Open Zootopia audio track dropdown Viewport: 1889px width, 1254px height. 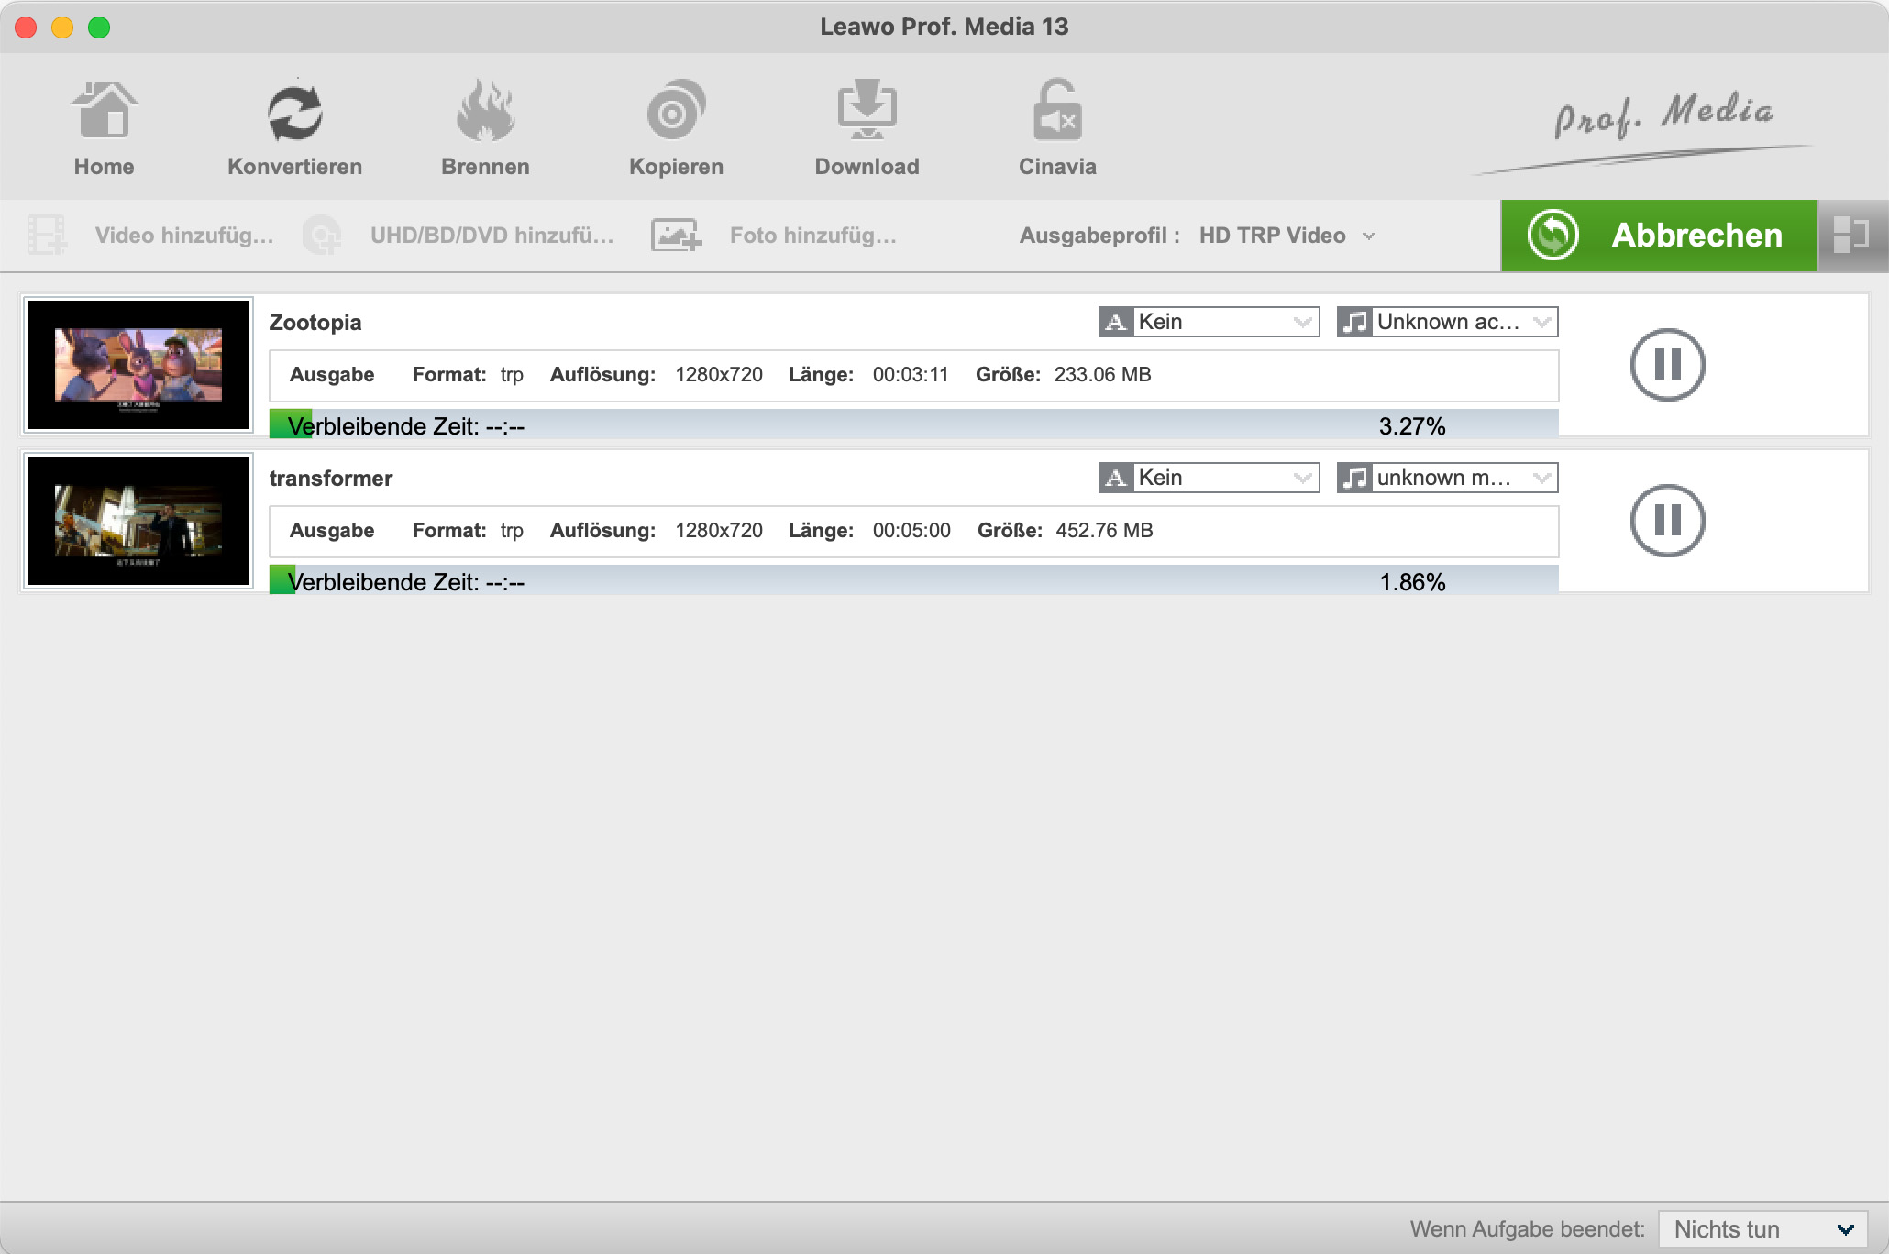tap(1447, 322)
